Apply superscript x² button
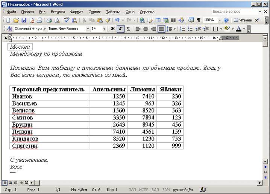Viewport: 270px width, 194px height. click(x=257, y=20)
